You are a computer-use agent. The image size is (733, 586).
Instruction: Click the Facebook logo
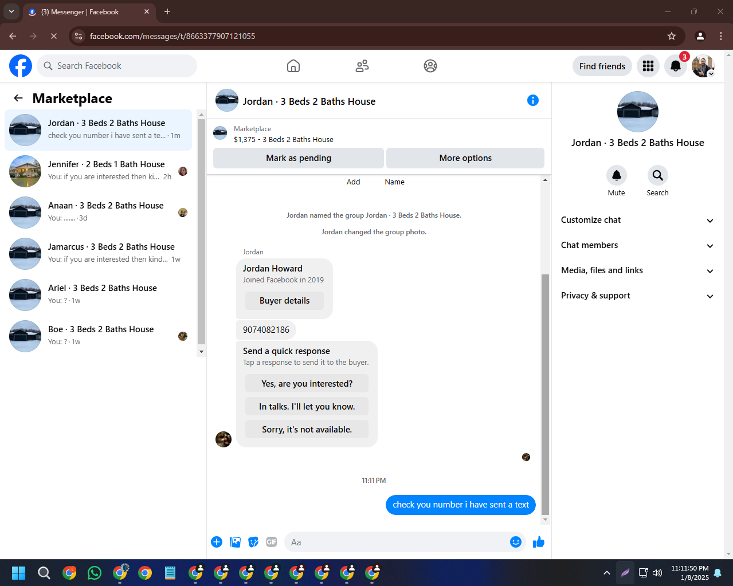pyautogui.click(x=21, y=66)
